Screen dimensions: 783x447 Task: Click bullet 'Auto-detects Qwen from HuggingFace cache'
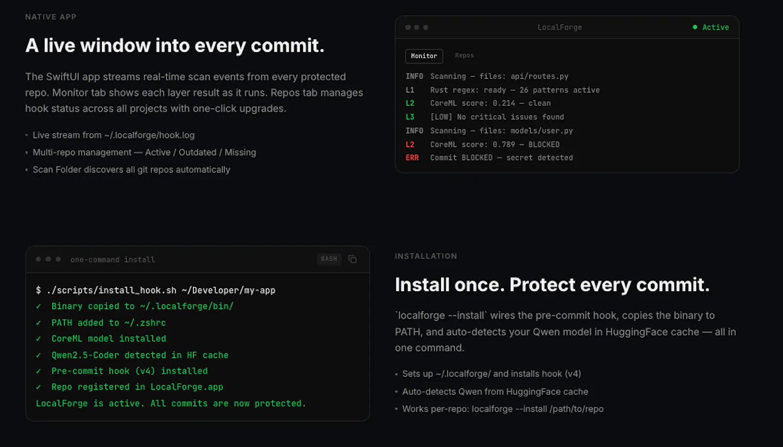pyautogui.click(x=495, y=392)
